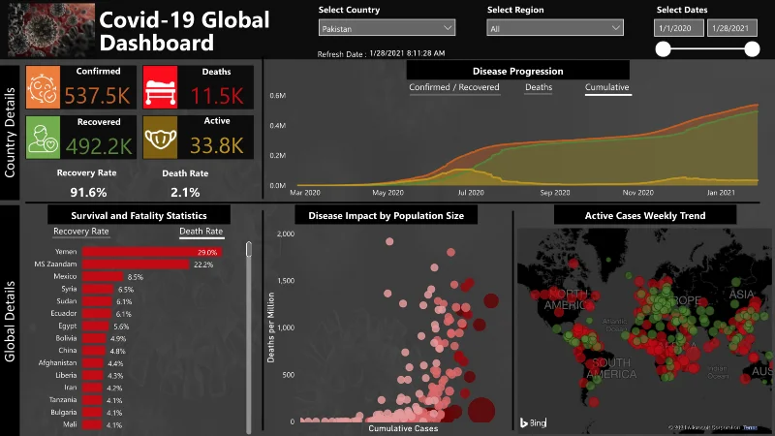This screenshot has width=775, height=436.
Task: Click the Recovered value 492.2K
Action: tap(99, 146)
